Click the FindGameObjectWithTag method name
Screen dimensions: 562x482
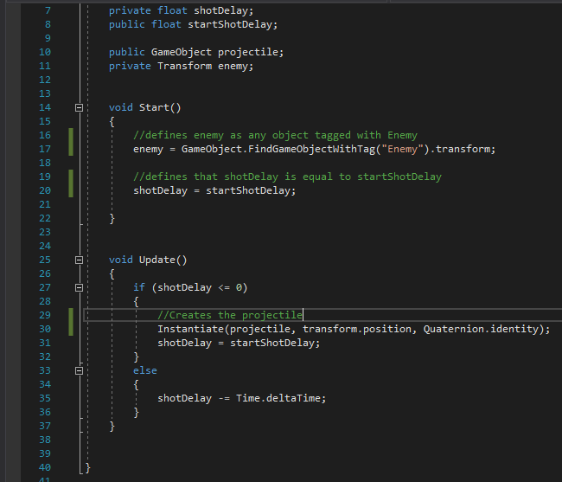[310, 149]
